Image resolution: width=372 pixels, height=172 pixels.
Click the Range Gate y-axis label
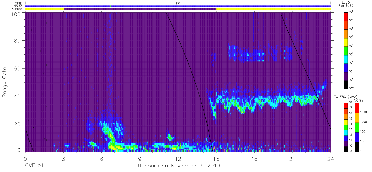[5, 83]
